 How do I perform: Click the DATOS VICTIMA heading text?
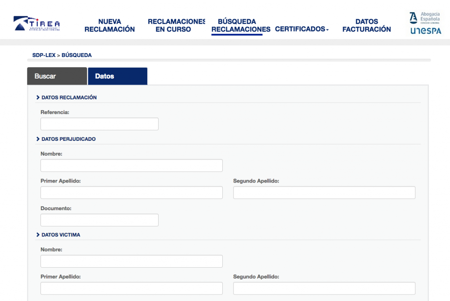click(x=61, y=235)
